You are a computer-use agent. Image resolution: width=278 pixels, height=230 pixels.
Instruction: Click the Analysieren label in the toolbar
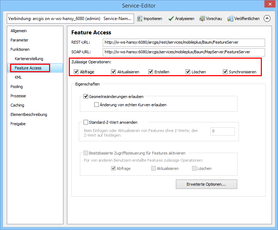[x=184, y=19]
